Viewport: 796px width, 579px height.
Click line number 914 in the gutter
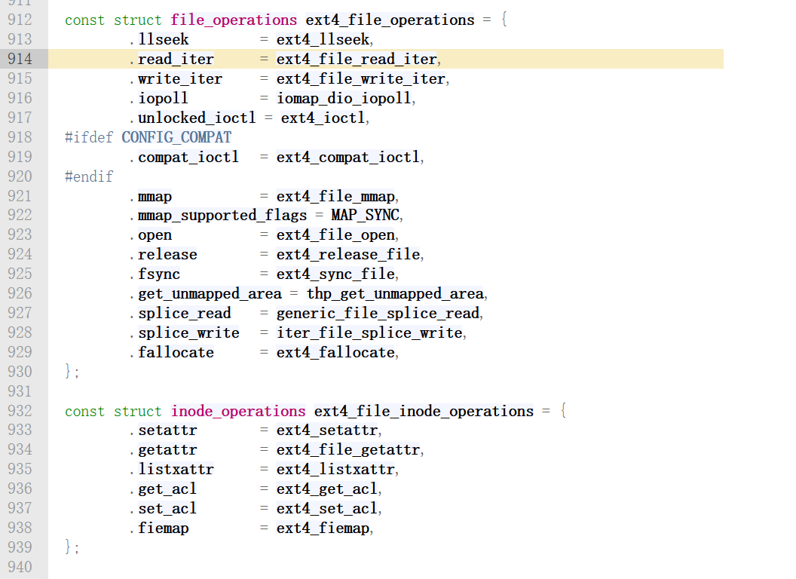tap(20, 59)
